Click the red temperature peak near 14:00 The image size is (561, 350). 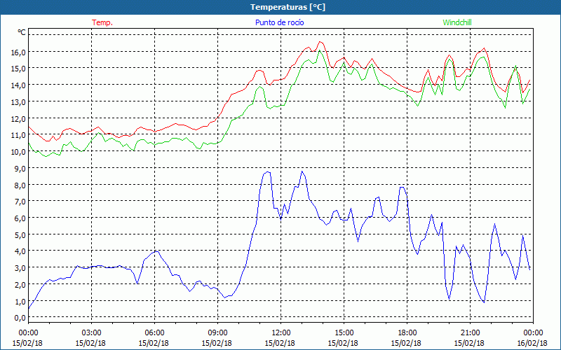coord(320,42)
